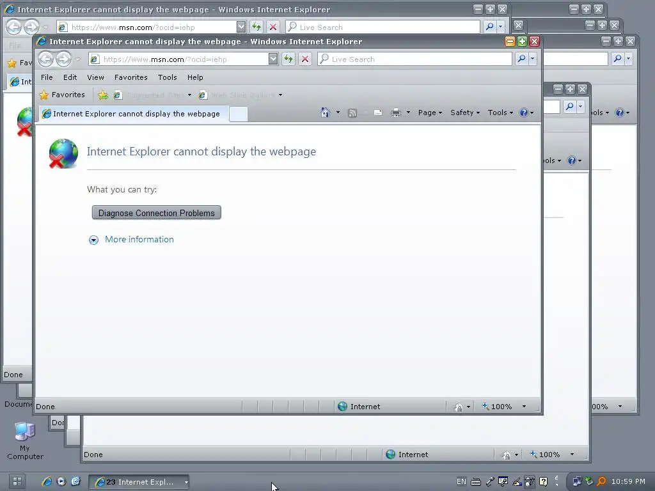
Task: Click search magnifier in rightmost background IE window
Action: pyautogui.click(x=617, y=59)
